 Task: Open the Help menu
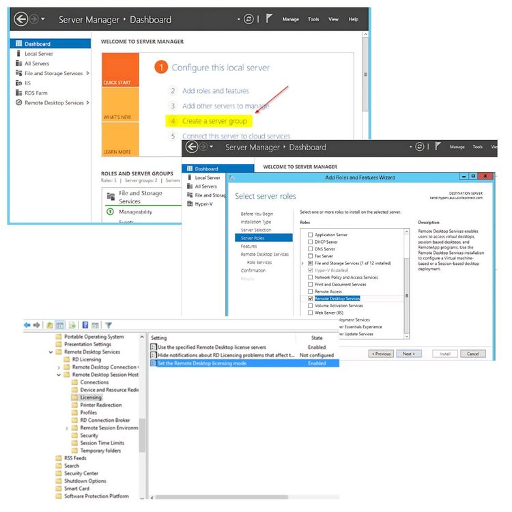pos(354,19)
